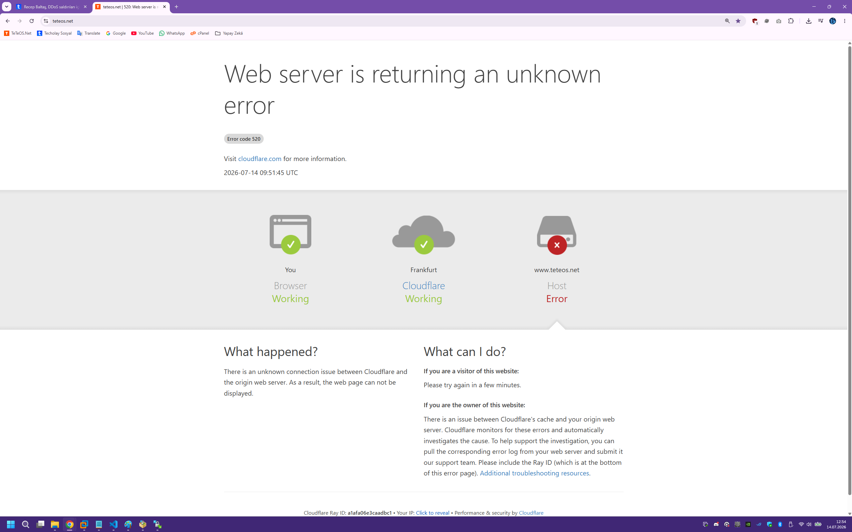852x532 pixels.
Task: Click the scrollbar down arrow
Action: (x=850, y=514)
